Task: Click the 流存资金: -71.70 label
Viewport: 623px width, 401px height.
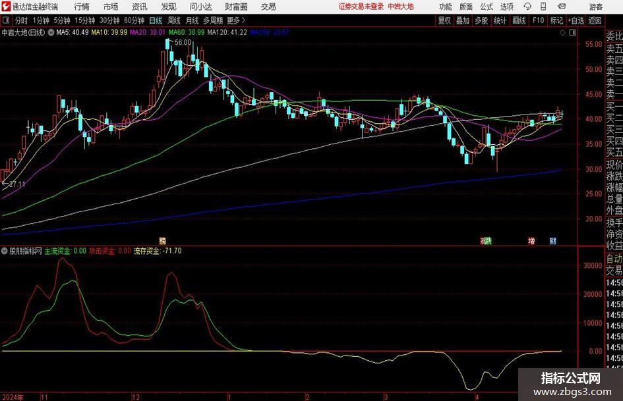Action: [x=158, y=251]
